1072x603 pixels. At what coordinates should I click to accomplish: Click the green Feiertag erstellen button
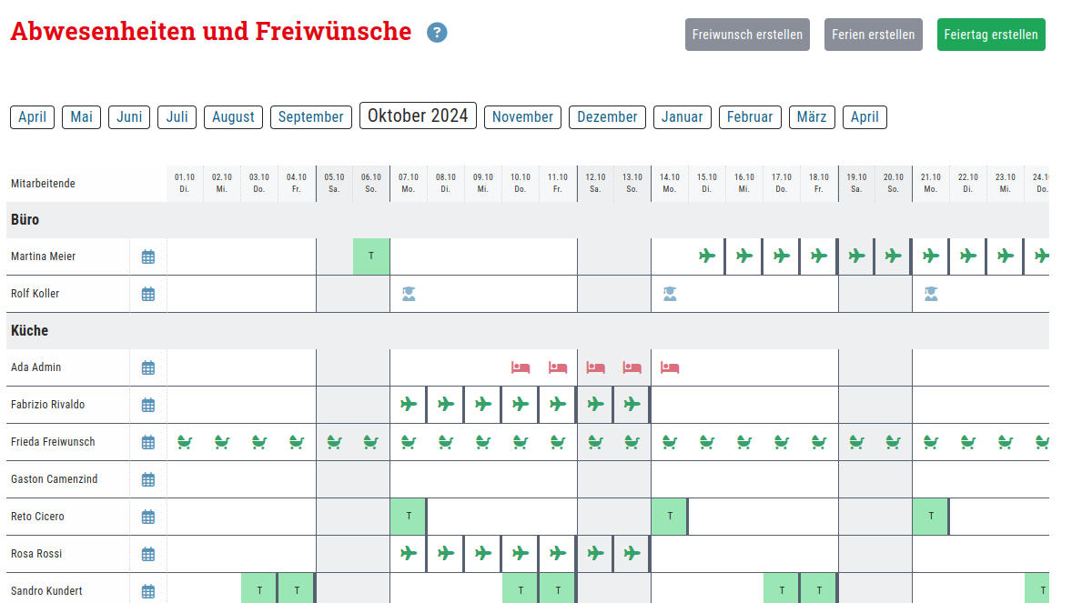tap(991, 35)
